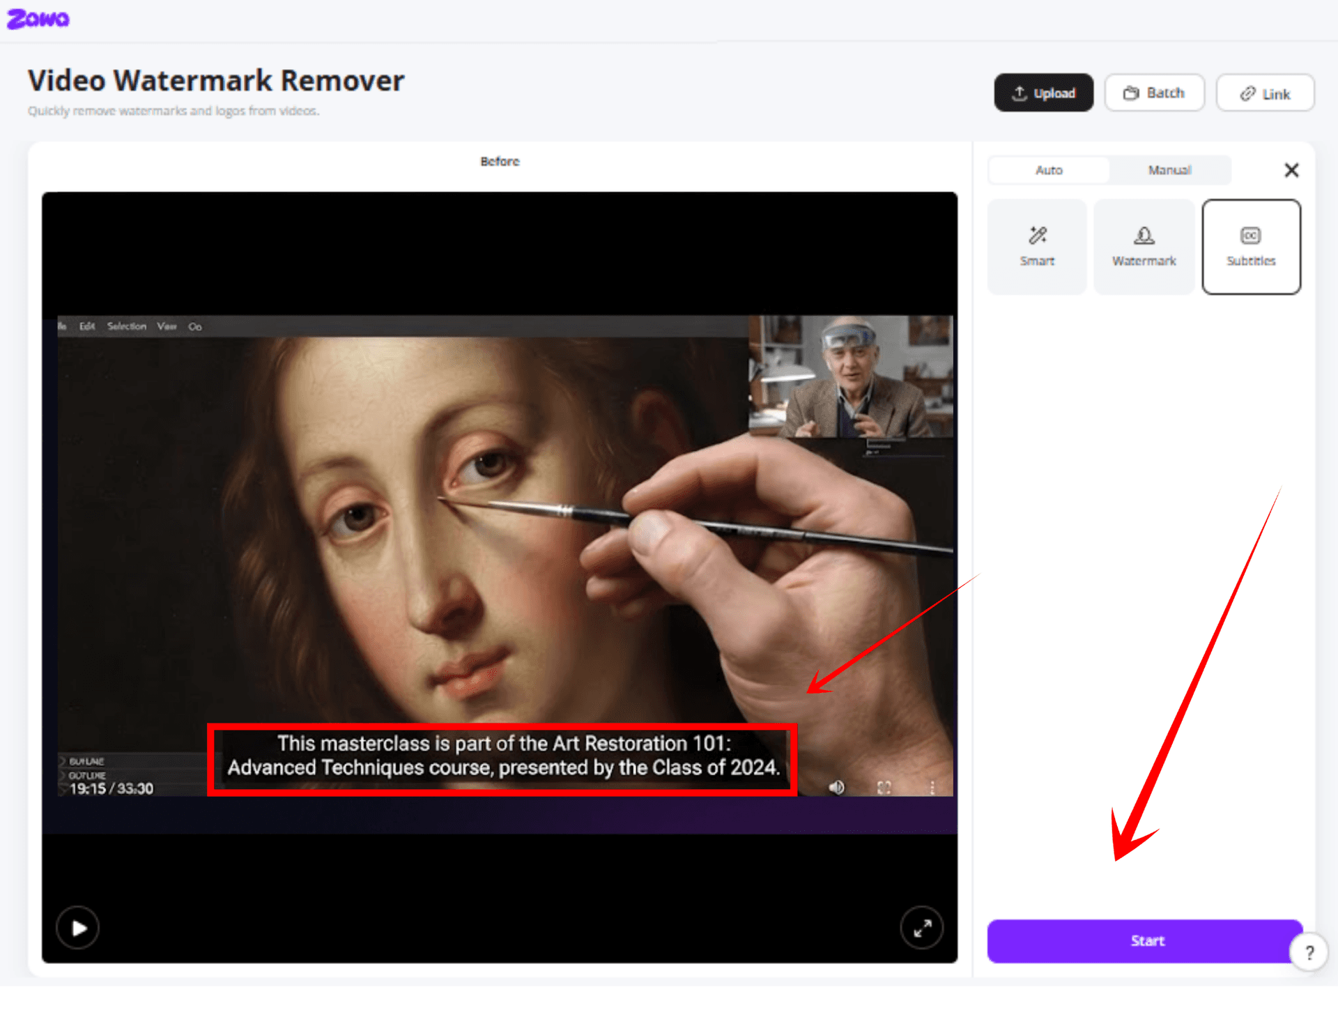This screenshot has width=1338, height=1024.
Task: Click the 'Quickly remove watermarks' subtitle text
Action: pyautogui.click(x=174, y=111)
